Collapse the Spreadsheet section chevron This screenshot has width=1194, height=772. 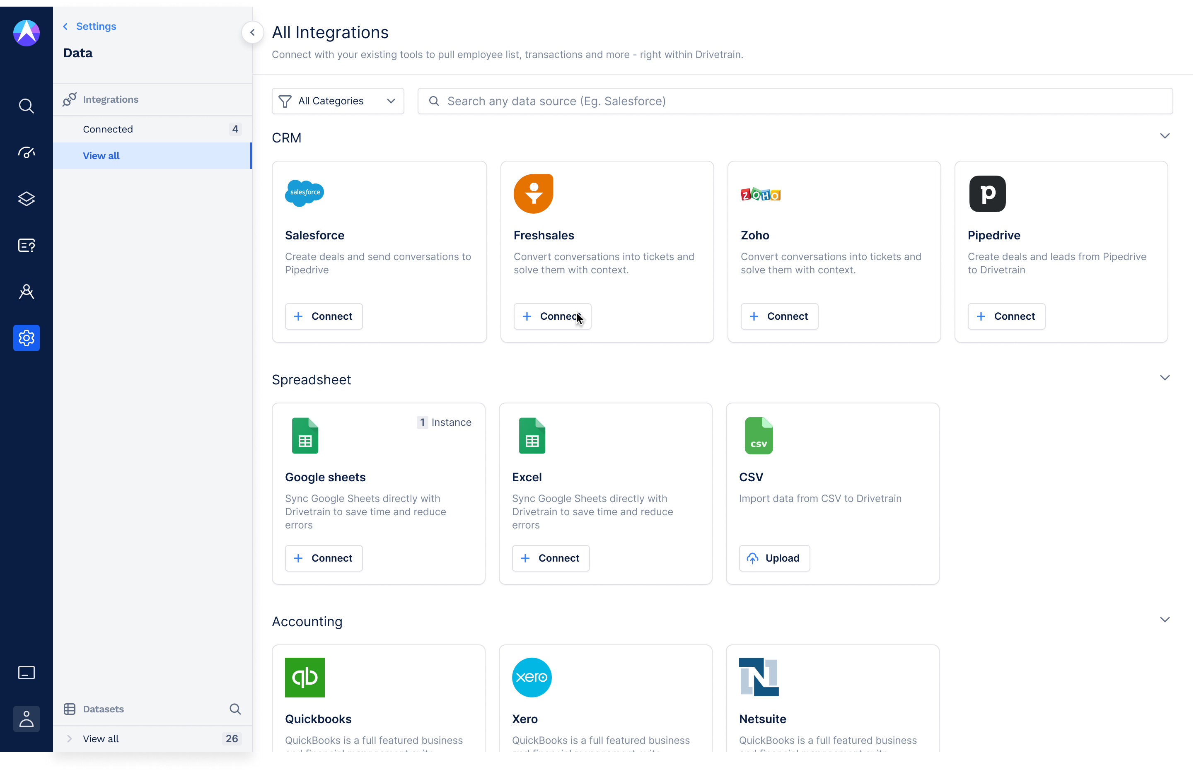coord(1165,378)
